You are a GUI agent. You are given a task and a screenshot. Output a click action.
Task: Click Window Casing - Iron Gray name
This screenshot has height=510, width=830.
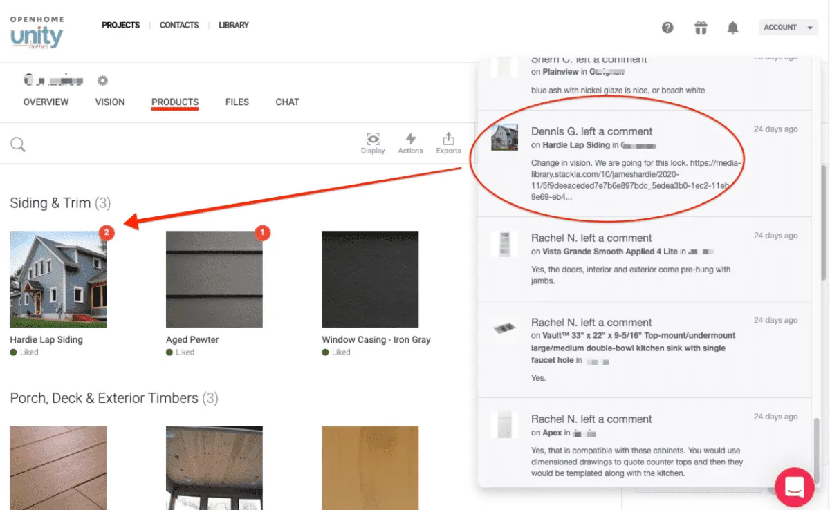click(376, 339)
